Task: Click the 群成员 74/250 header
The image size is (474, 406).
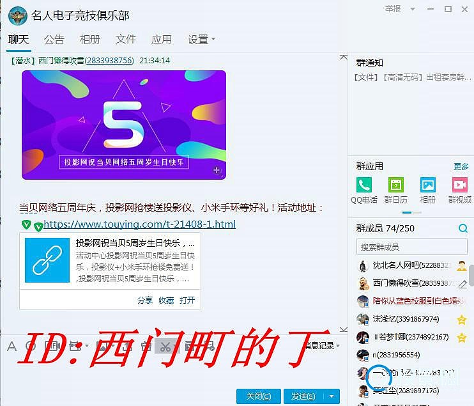Action: [385, 228]
